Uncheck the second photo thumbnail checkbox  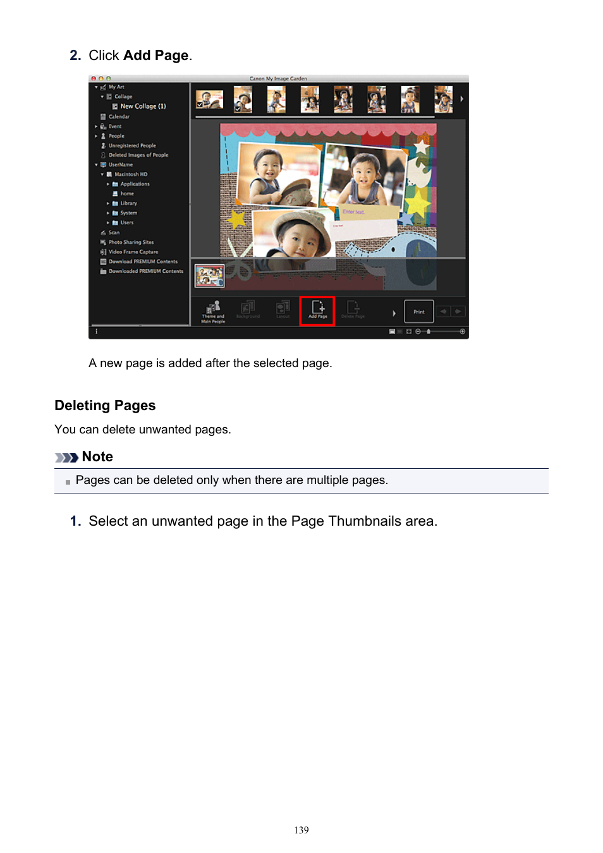[237, 109]
